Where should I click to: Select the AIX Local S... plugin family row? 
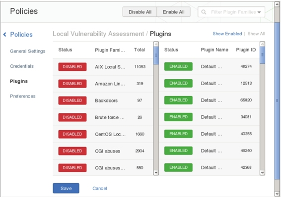point(103,67)
